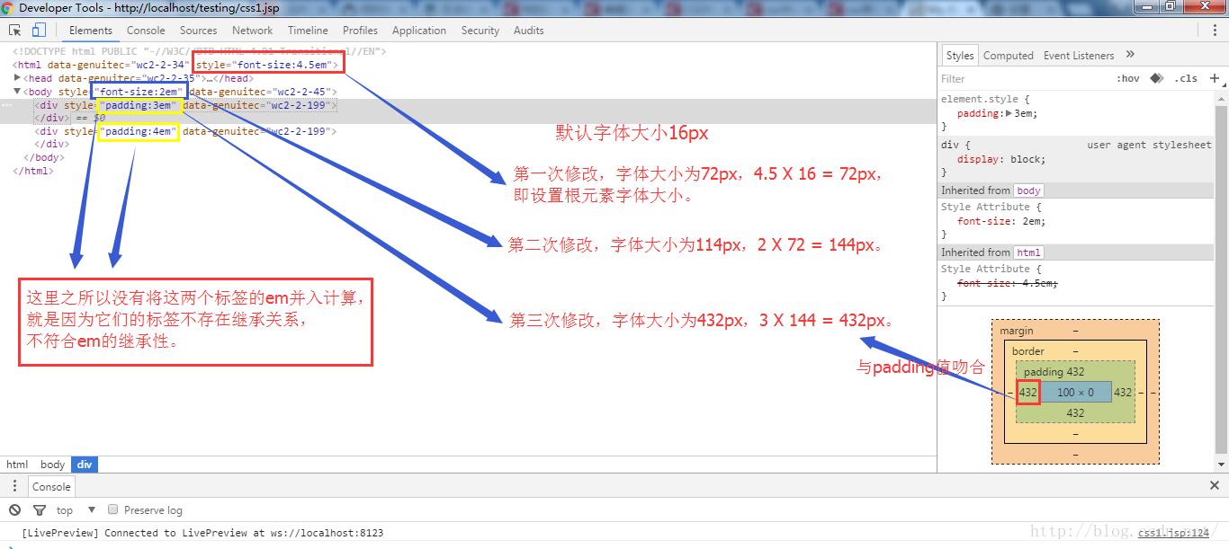Click the border label in box model
1229x549 pixels.
[x=1028, y=351]
